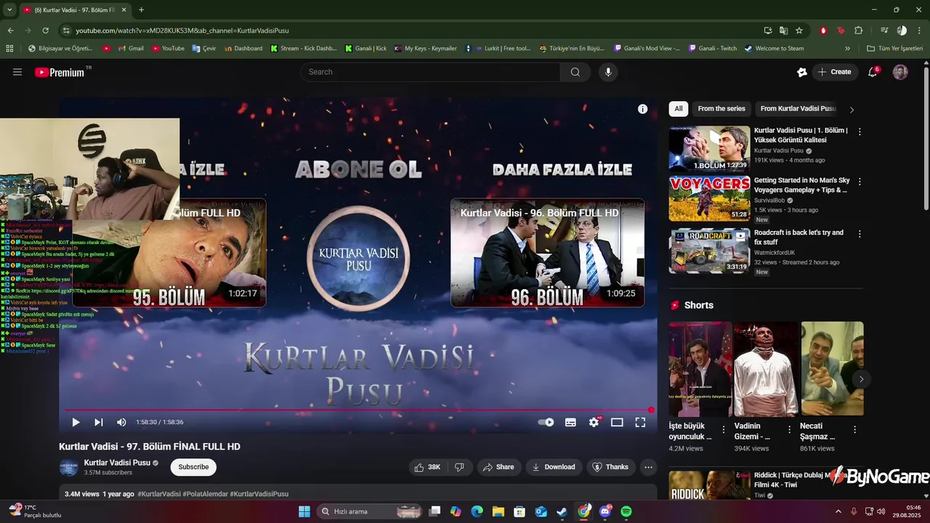
Task: Open Steam from the taskbar
Action: (562, 511)
